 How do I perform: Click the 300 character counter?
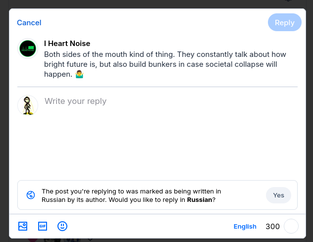272,227
